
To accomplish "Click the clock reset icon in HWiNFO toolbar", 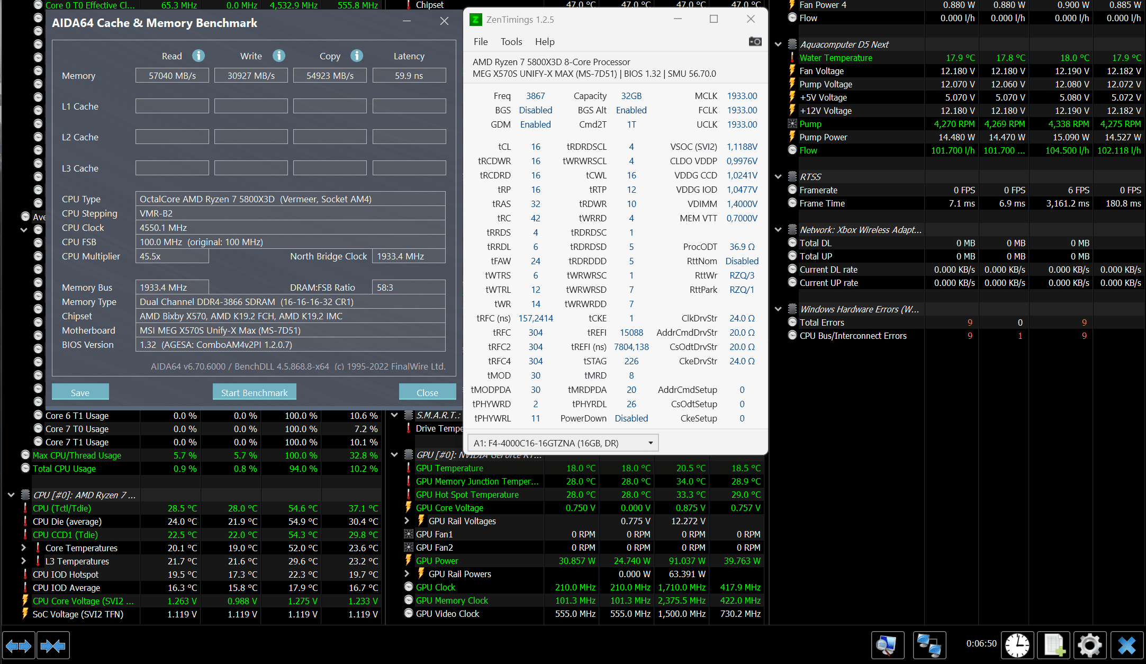I will (1017, 645).
